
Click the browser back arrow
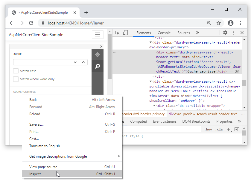[12, 23]
